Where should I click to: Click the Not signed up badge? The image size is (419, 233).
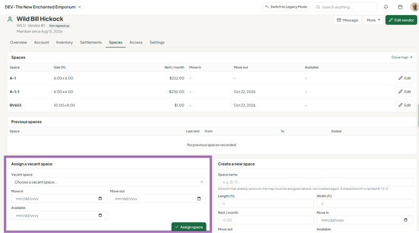pos(59,26)
